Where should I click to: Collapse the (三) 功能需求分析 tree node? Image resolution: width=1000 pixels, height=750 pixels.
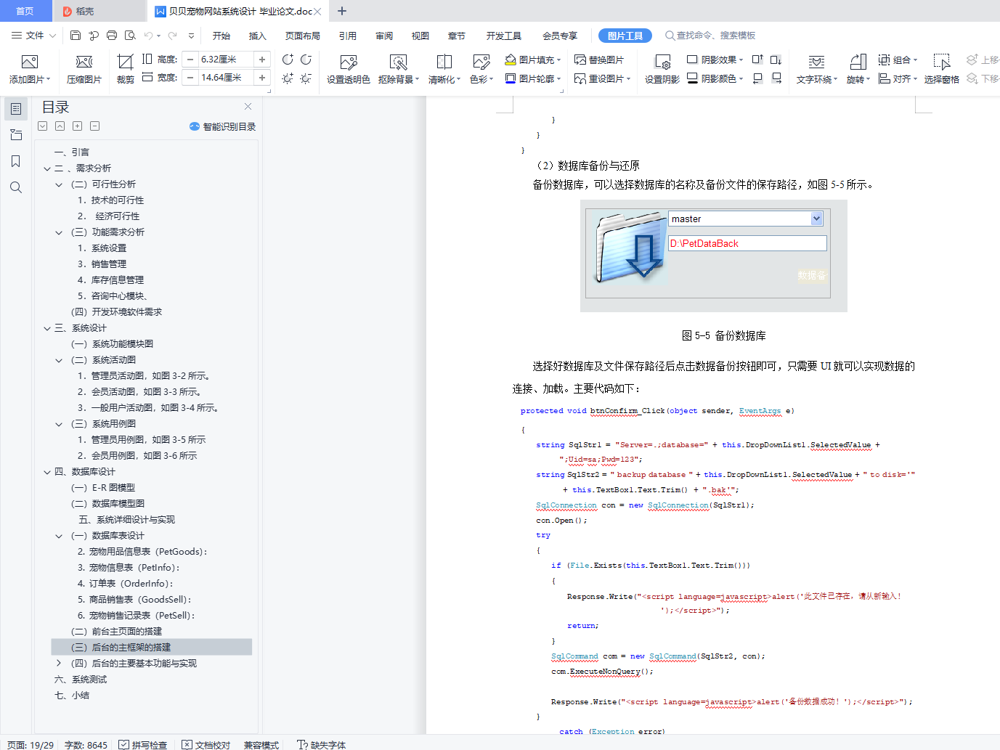click(x=59, y=232)
